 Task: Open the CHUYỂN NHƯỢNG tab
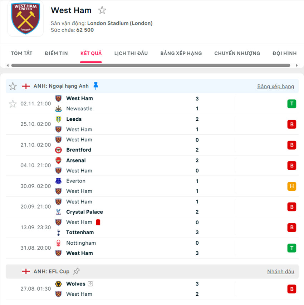(237, 53)
